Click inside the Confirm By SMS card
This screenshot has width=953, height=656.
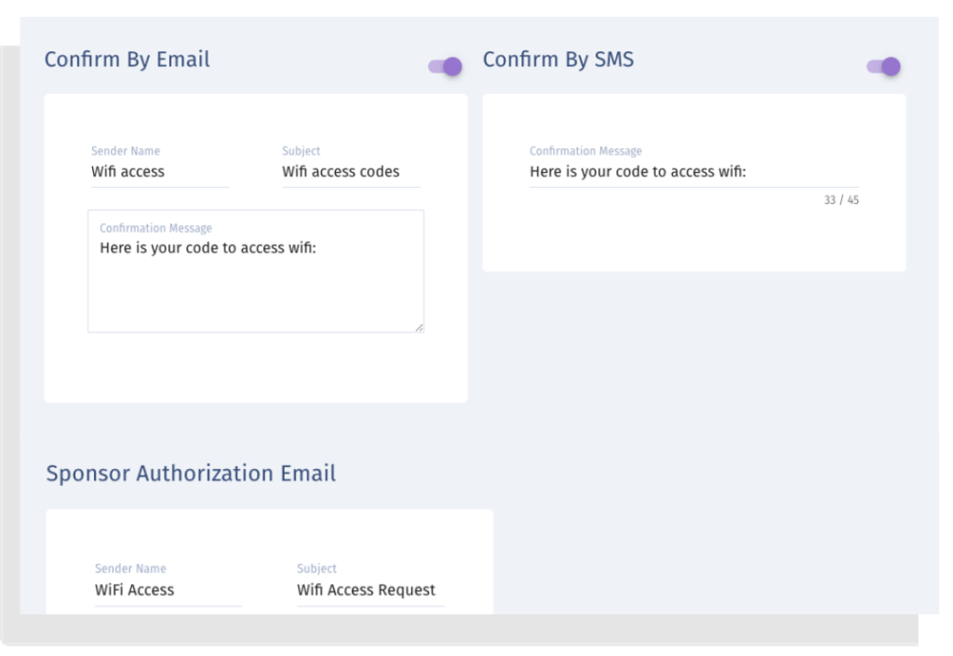(x=693, y=242)
